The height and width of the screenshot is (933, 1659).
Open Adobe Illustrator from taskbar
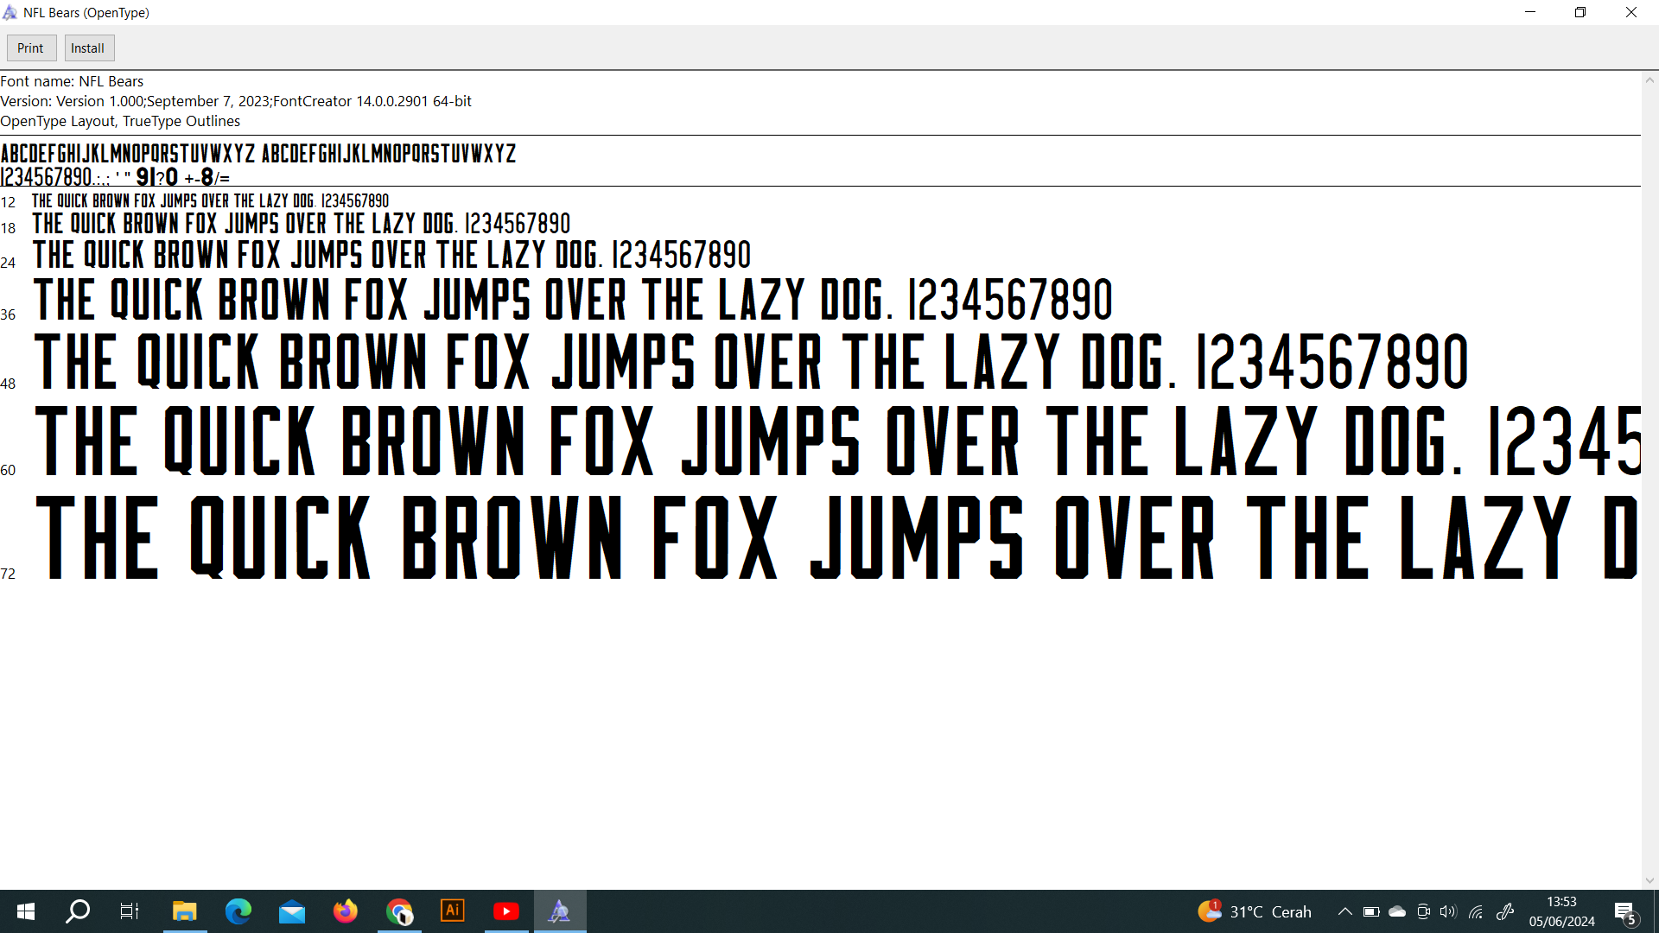tap(453, 911)
